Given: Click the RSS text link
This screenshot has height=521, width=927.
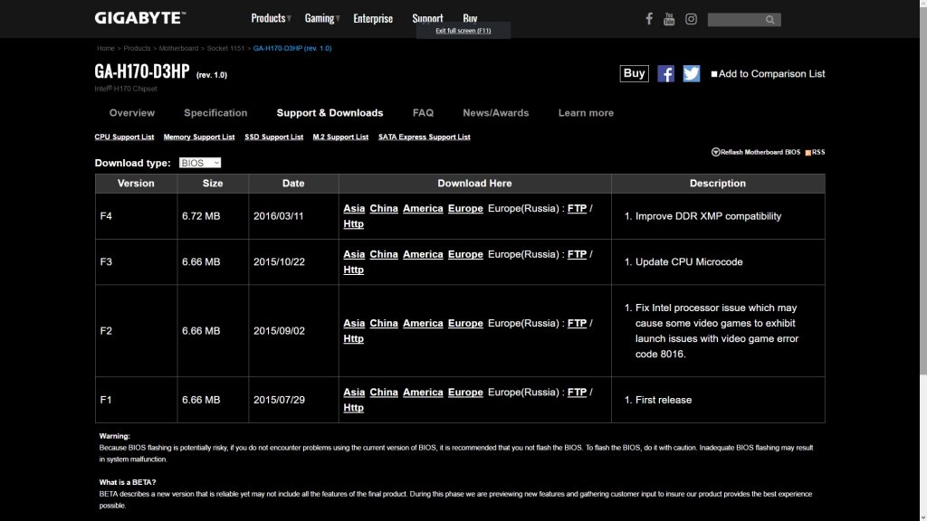Looking at the screenshot, I should coord(818,152).
